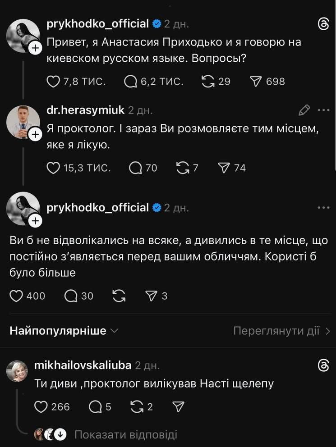Repost the first prykhodko_official post
336x447 pixels.
(x=208, y=82)
